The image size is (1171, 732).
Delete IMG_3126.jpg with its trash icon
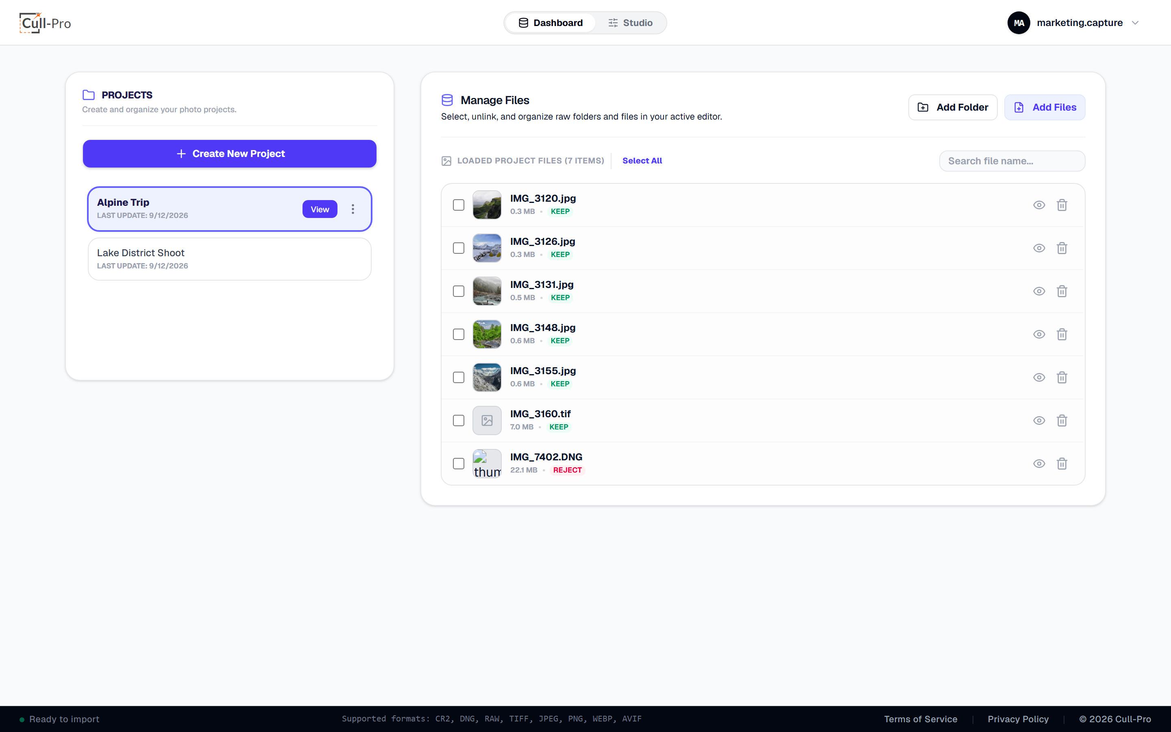pyautogui.click(x=1062, y=248)
